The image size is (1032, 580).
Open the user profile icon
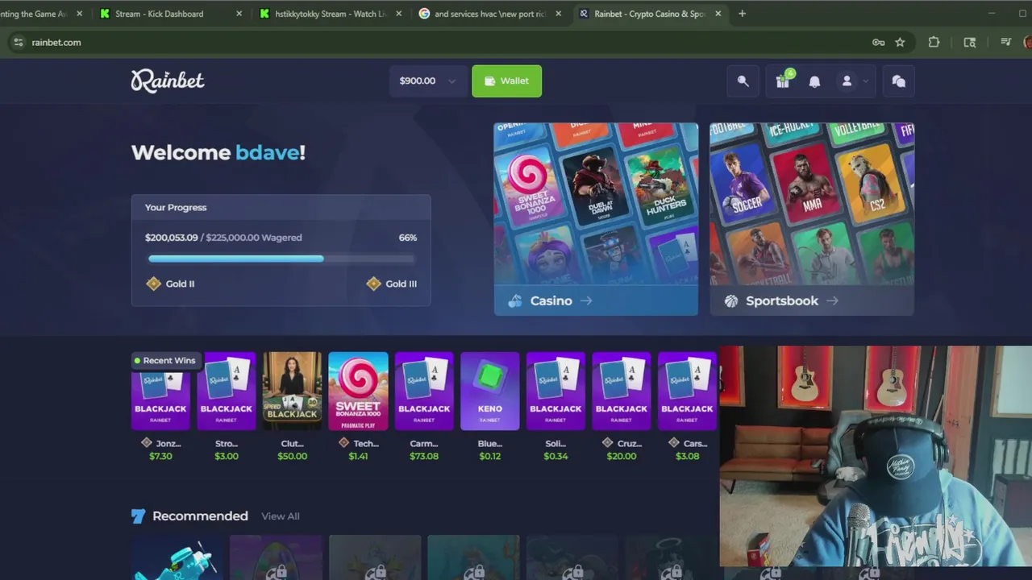coord(847,81)
